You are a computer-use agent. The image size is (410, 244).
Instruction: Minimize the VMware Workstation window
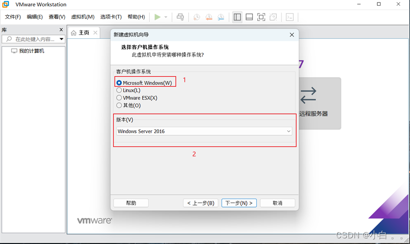click(x=359, y=4)
